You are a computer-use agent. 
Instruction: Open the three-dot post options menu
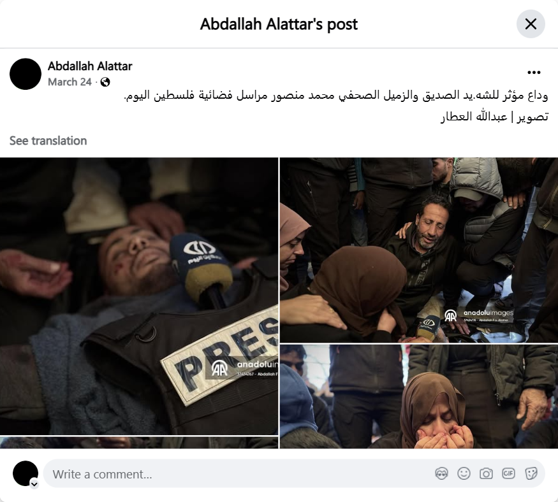[534, 73]
